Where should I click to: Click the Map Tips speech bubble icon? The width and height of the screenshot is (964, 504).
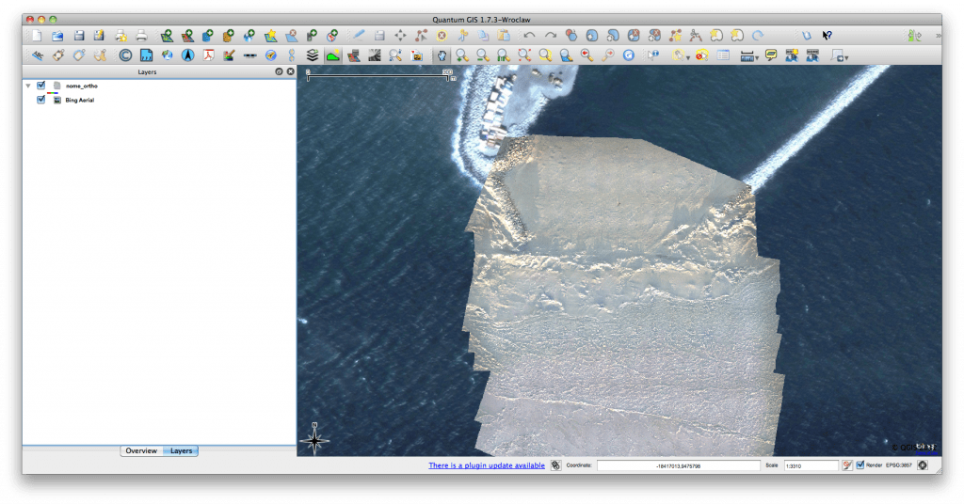click(771, 55)
